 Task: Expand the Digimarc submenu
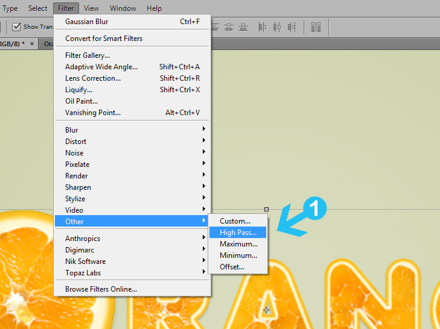[x=132, y=250]
